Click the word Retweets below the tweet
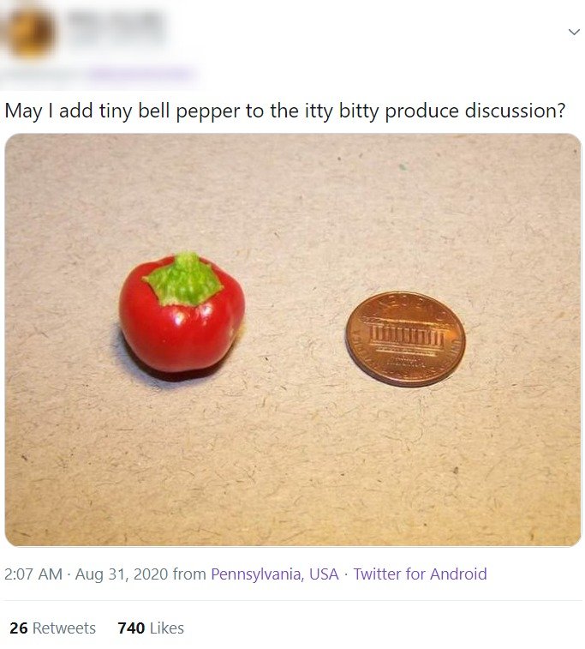 coord(64,628)
